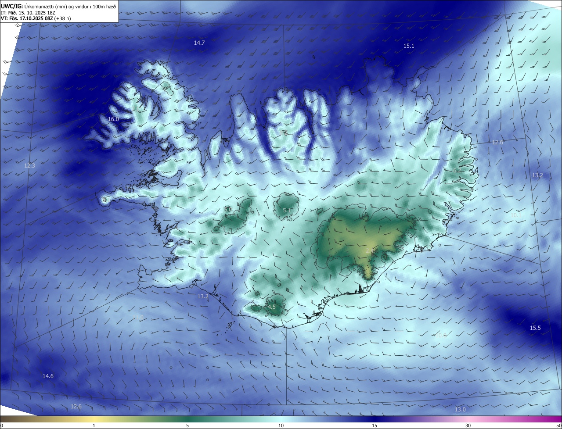The image size is (562, 429).
Task: Click the 10.0 value label on the map
Action: pos(440,335)
